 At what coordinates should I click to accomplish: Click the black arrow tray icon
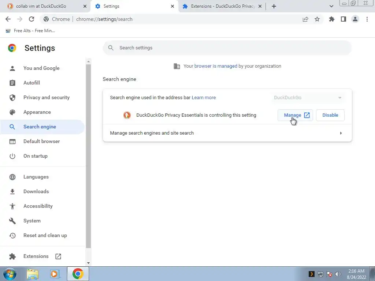(x=311, y=274)
